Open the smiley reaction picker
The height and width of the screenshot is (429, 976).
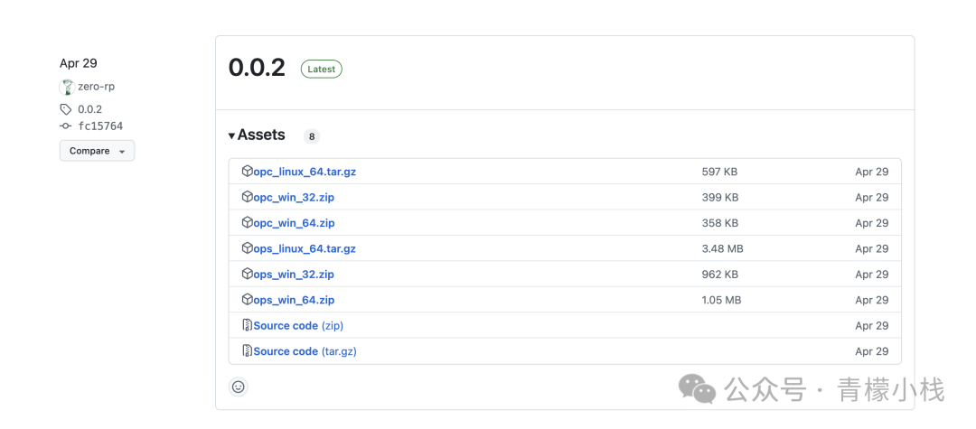click(238, 387)
